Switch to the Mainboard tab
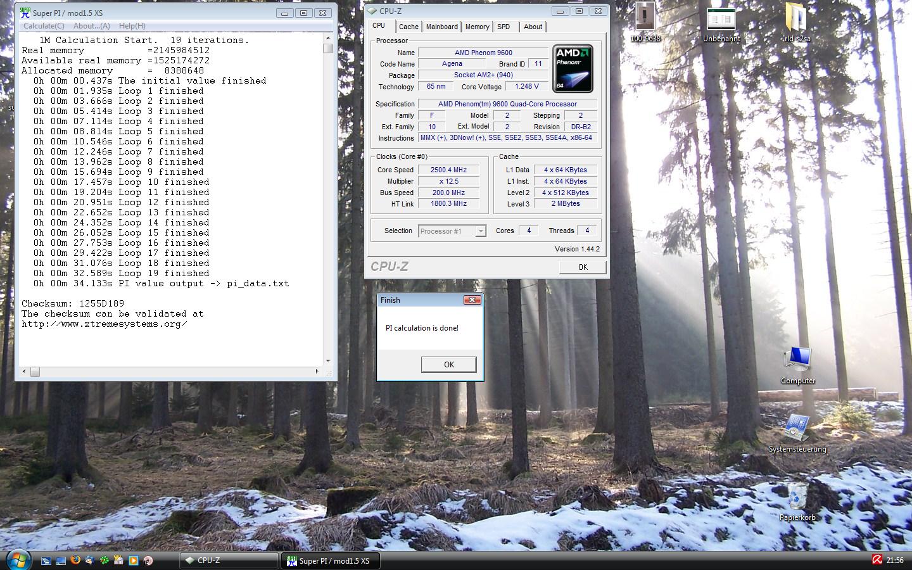 click(x=441, y=27)
